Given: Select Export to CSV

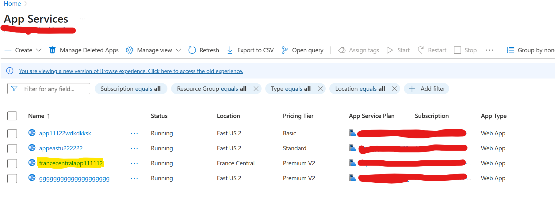Looking at the screenshot, I should (x=255, y=50).
